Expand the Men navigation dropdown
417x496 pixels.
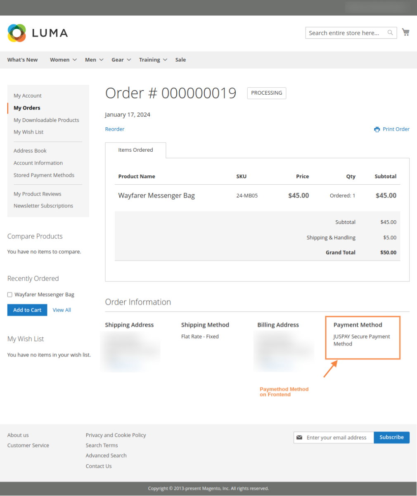click(x=91, y=60)
